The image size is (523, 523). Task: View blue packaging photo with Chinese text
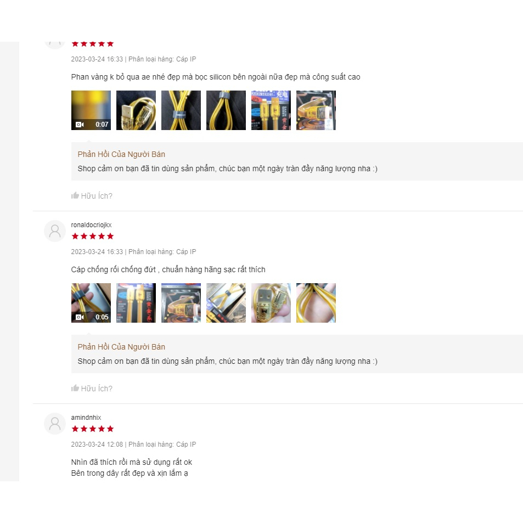(271, 110)
